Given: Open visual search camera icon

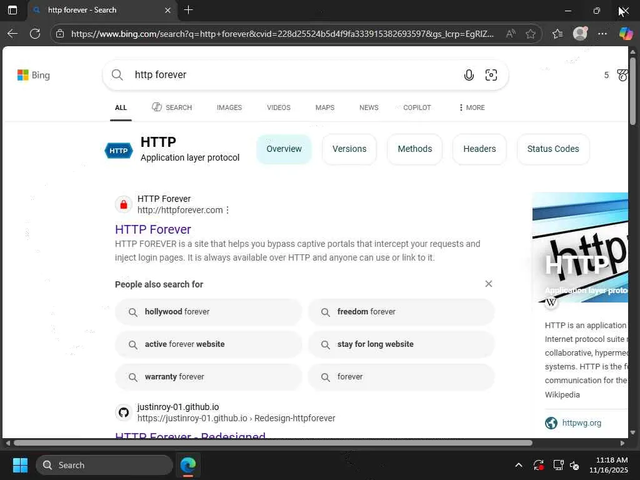Looking at the screenshot, I should pyautogui.click(x=491, y=75).
